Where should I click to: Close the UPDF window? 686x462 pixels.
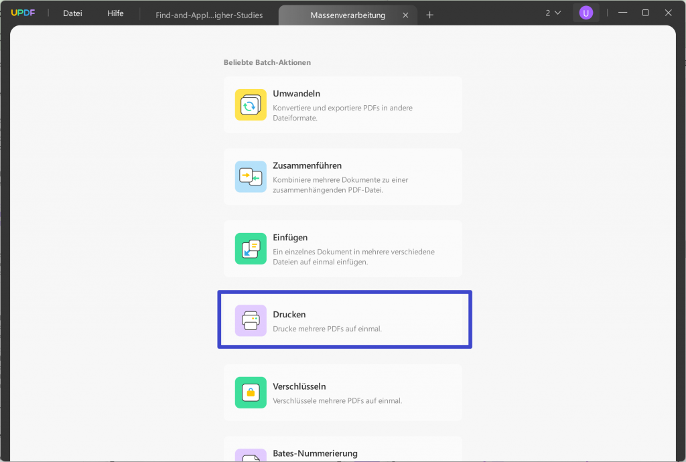668,13
